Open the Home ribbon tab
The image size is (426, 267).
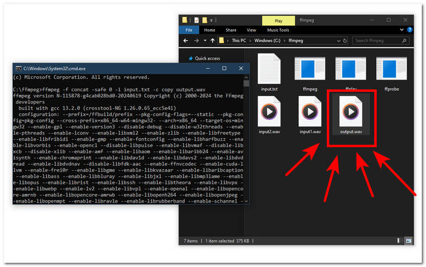[209, 30]
